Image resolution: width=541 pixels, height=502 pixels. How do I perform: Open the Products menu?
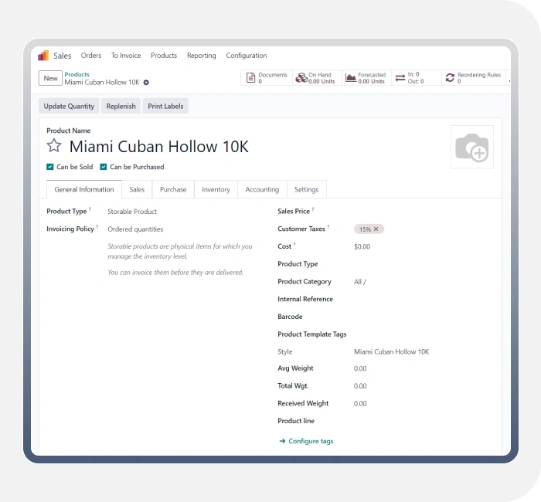164,56
